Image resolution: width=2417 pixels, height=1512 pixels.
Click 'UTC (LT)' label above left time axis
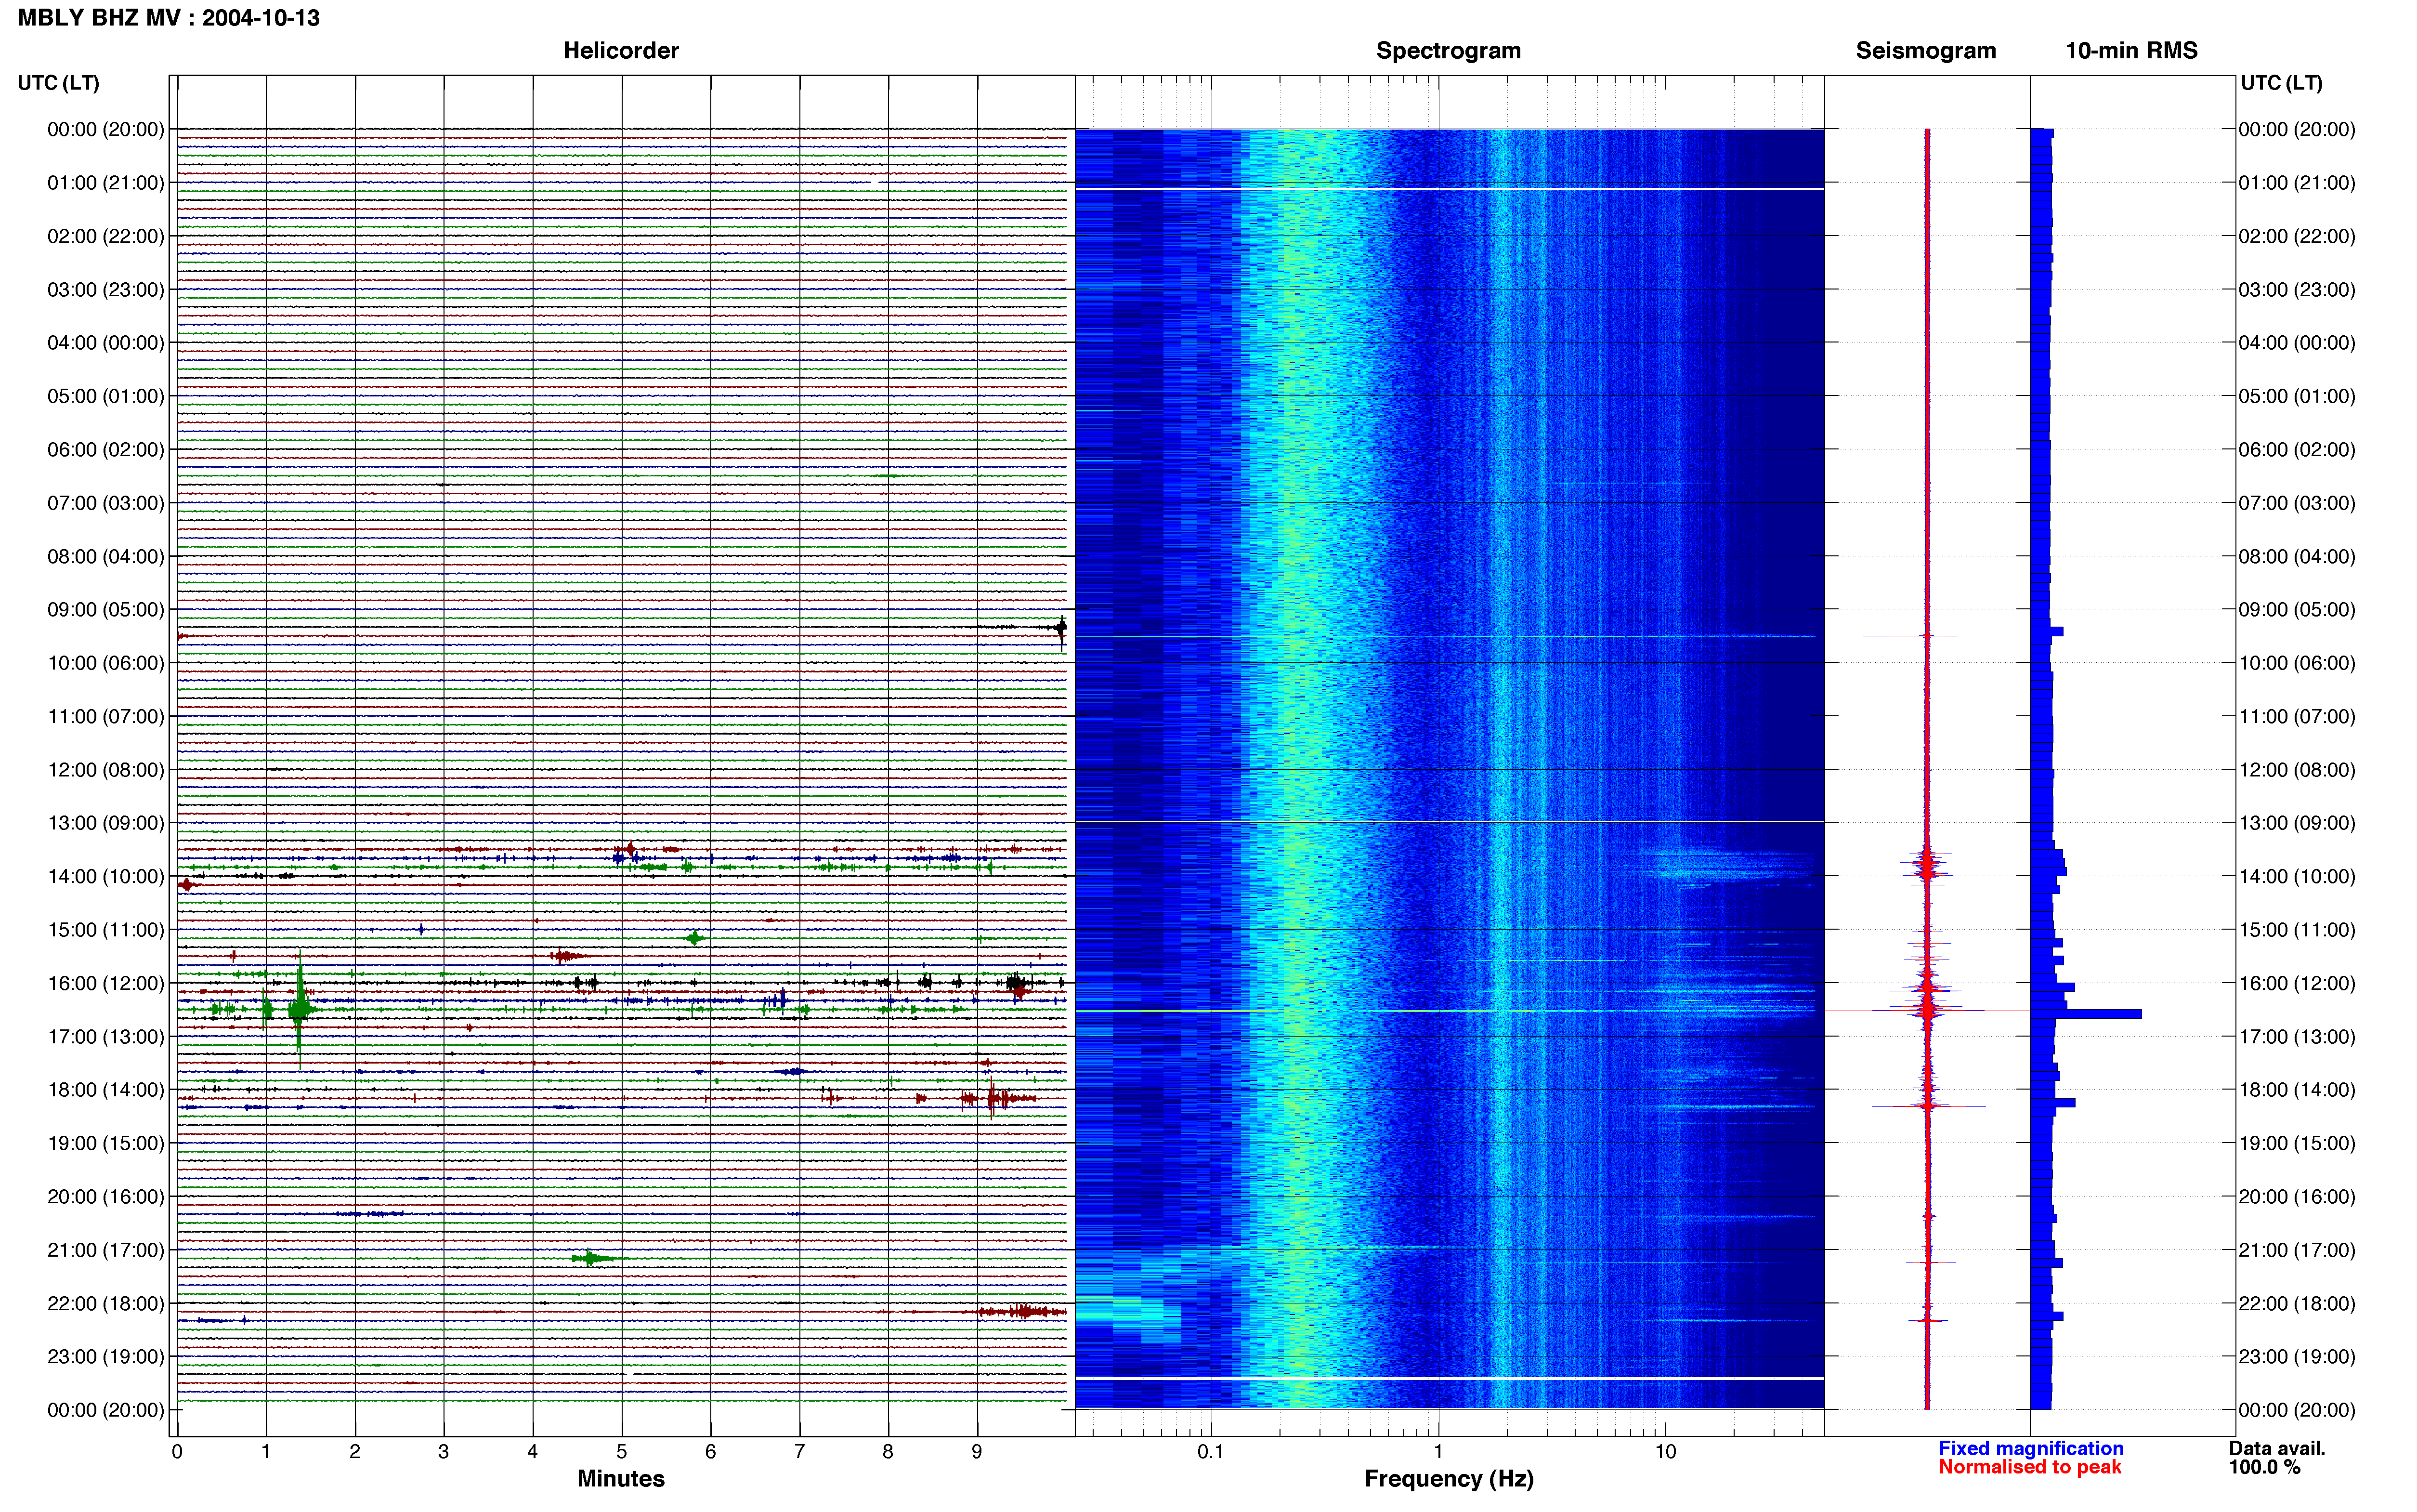(59, 83)
